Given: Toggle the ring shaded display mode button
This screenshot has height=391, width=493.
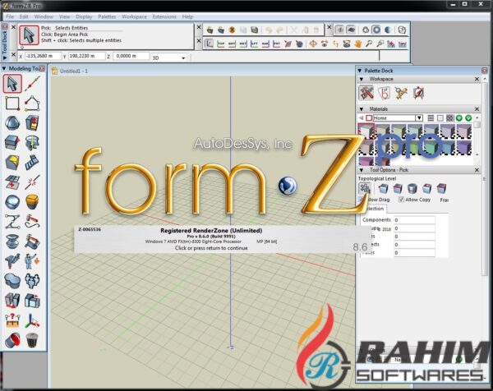Looking at the screenshot, I should pyautogui.click(x=376, y=30).
